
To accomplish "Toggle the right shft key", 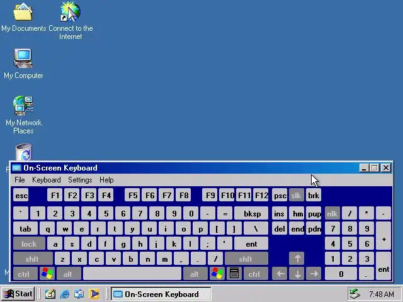I will tap(246, 259).
